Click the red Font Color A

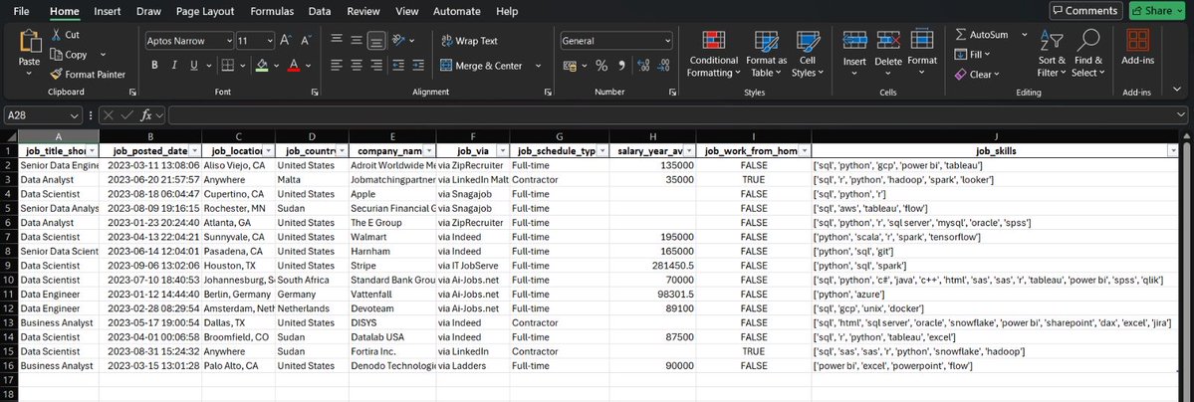(x=294, y=66)
